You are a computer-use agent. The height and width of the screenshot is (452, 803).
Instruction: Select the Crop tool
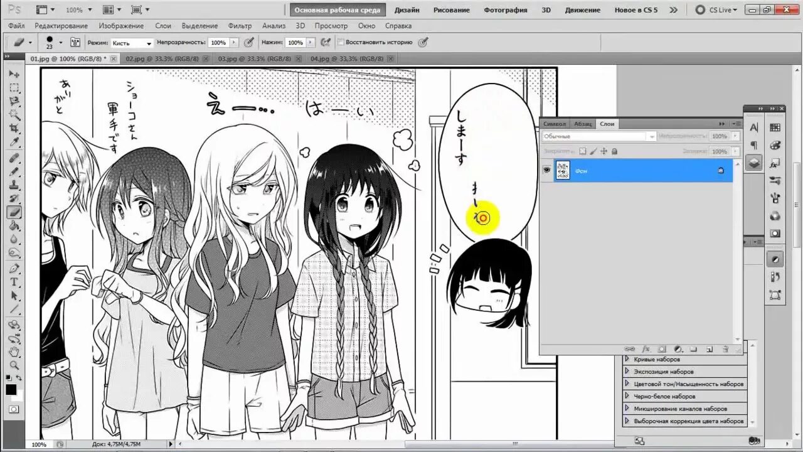click(14, 127)
